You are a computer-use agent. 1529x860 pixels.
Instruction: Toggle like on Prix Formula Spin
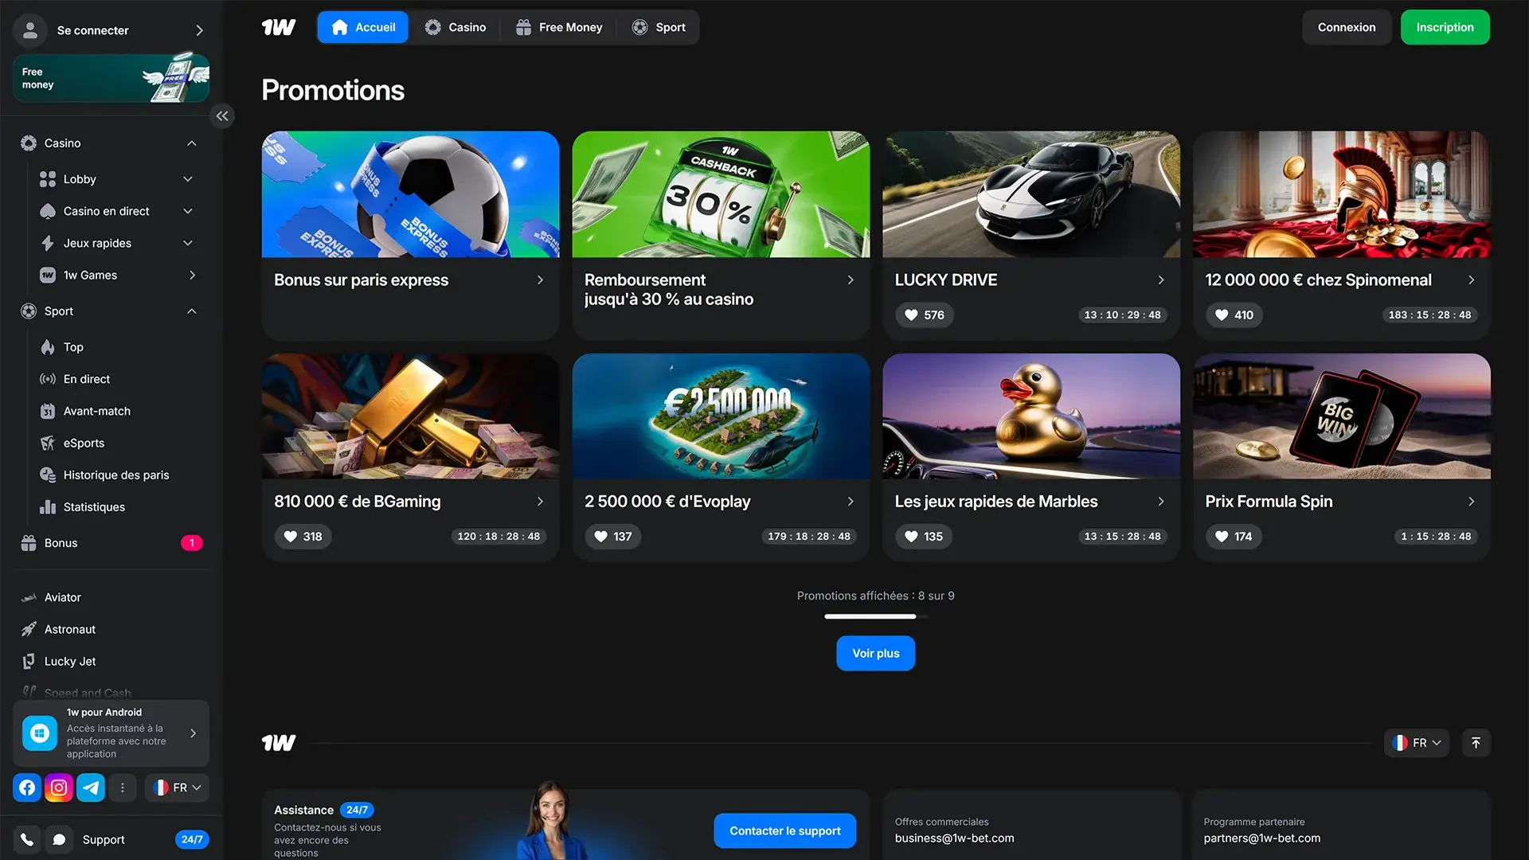[x=1233, y=537]
